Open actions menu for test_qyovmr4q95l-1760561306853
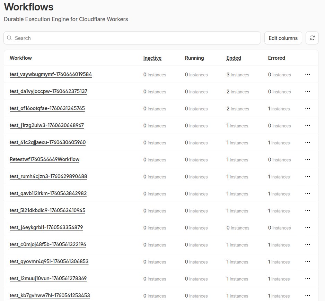325x301 pixels. (308, 262)
